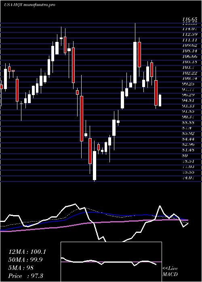Click the <<Live MACD label
This screenshot has height=282, width=202.
click(170, 272)
